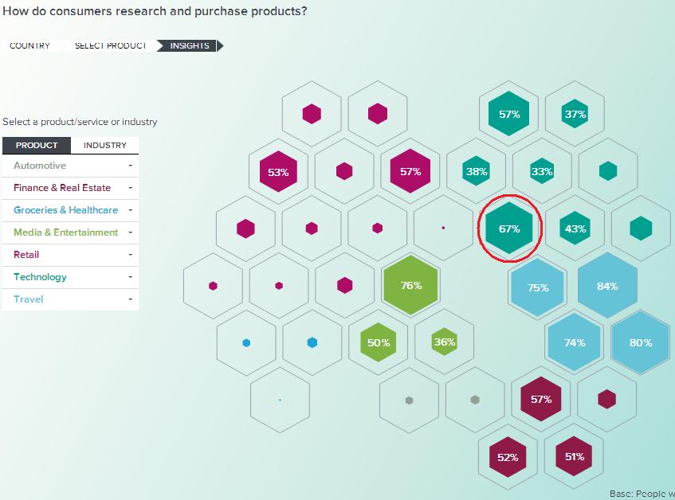The image size is (675, 500).
Task: Click the INSIGHTS breadcrumb step
Action: click(x=190, y=45)
